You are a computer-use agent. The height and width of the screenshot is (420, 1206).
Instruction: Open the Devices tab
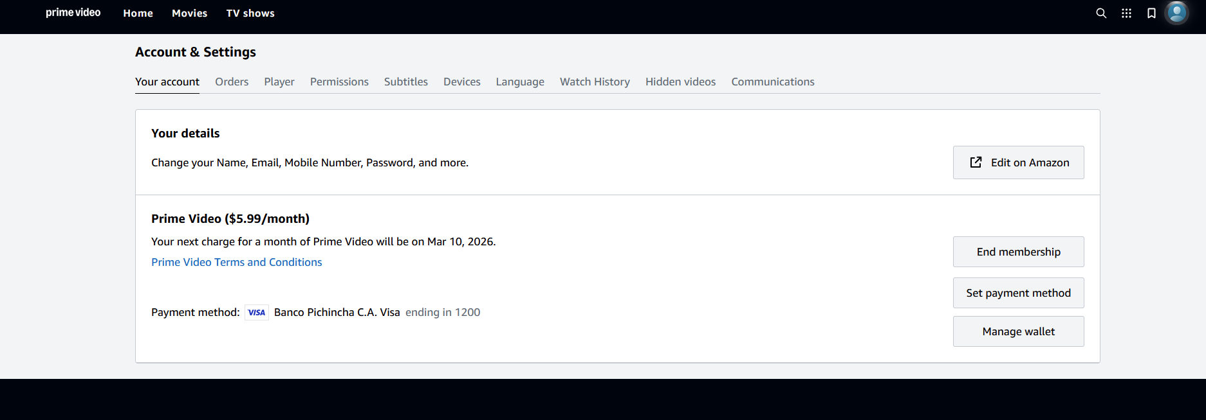point(462,82)
